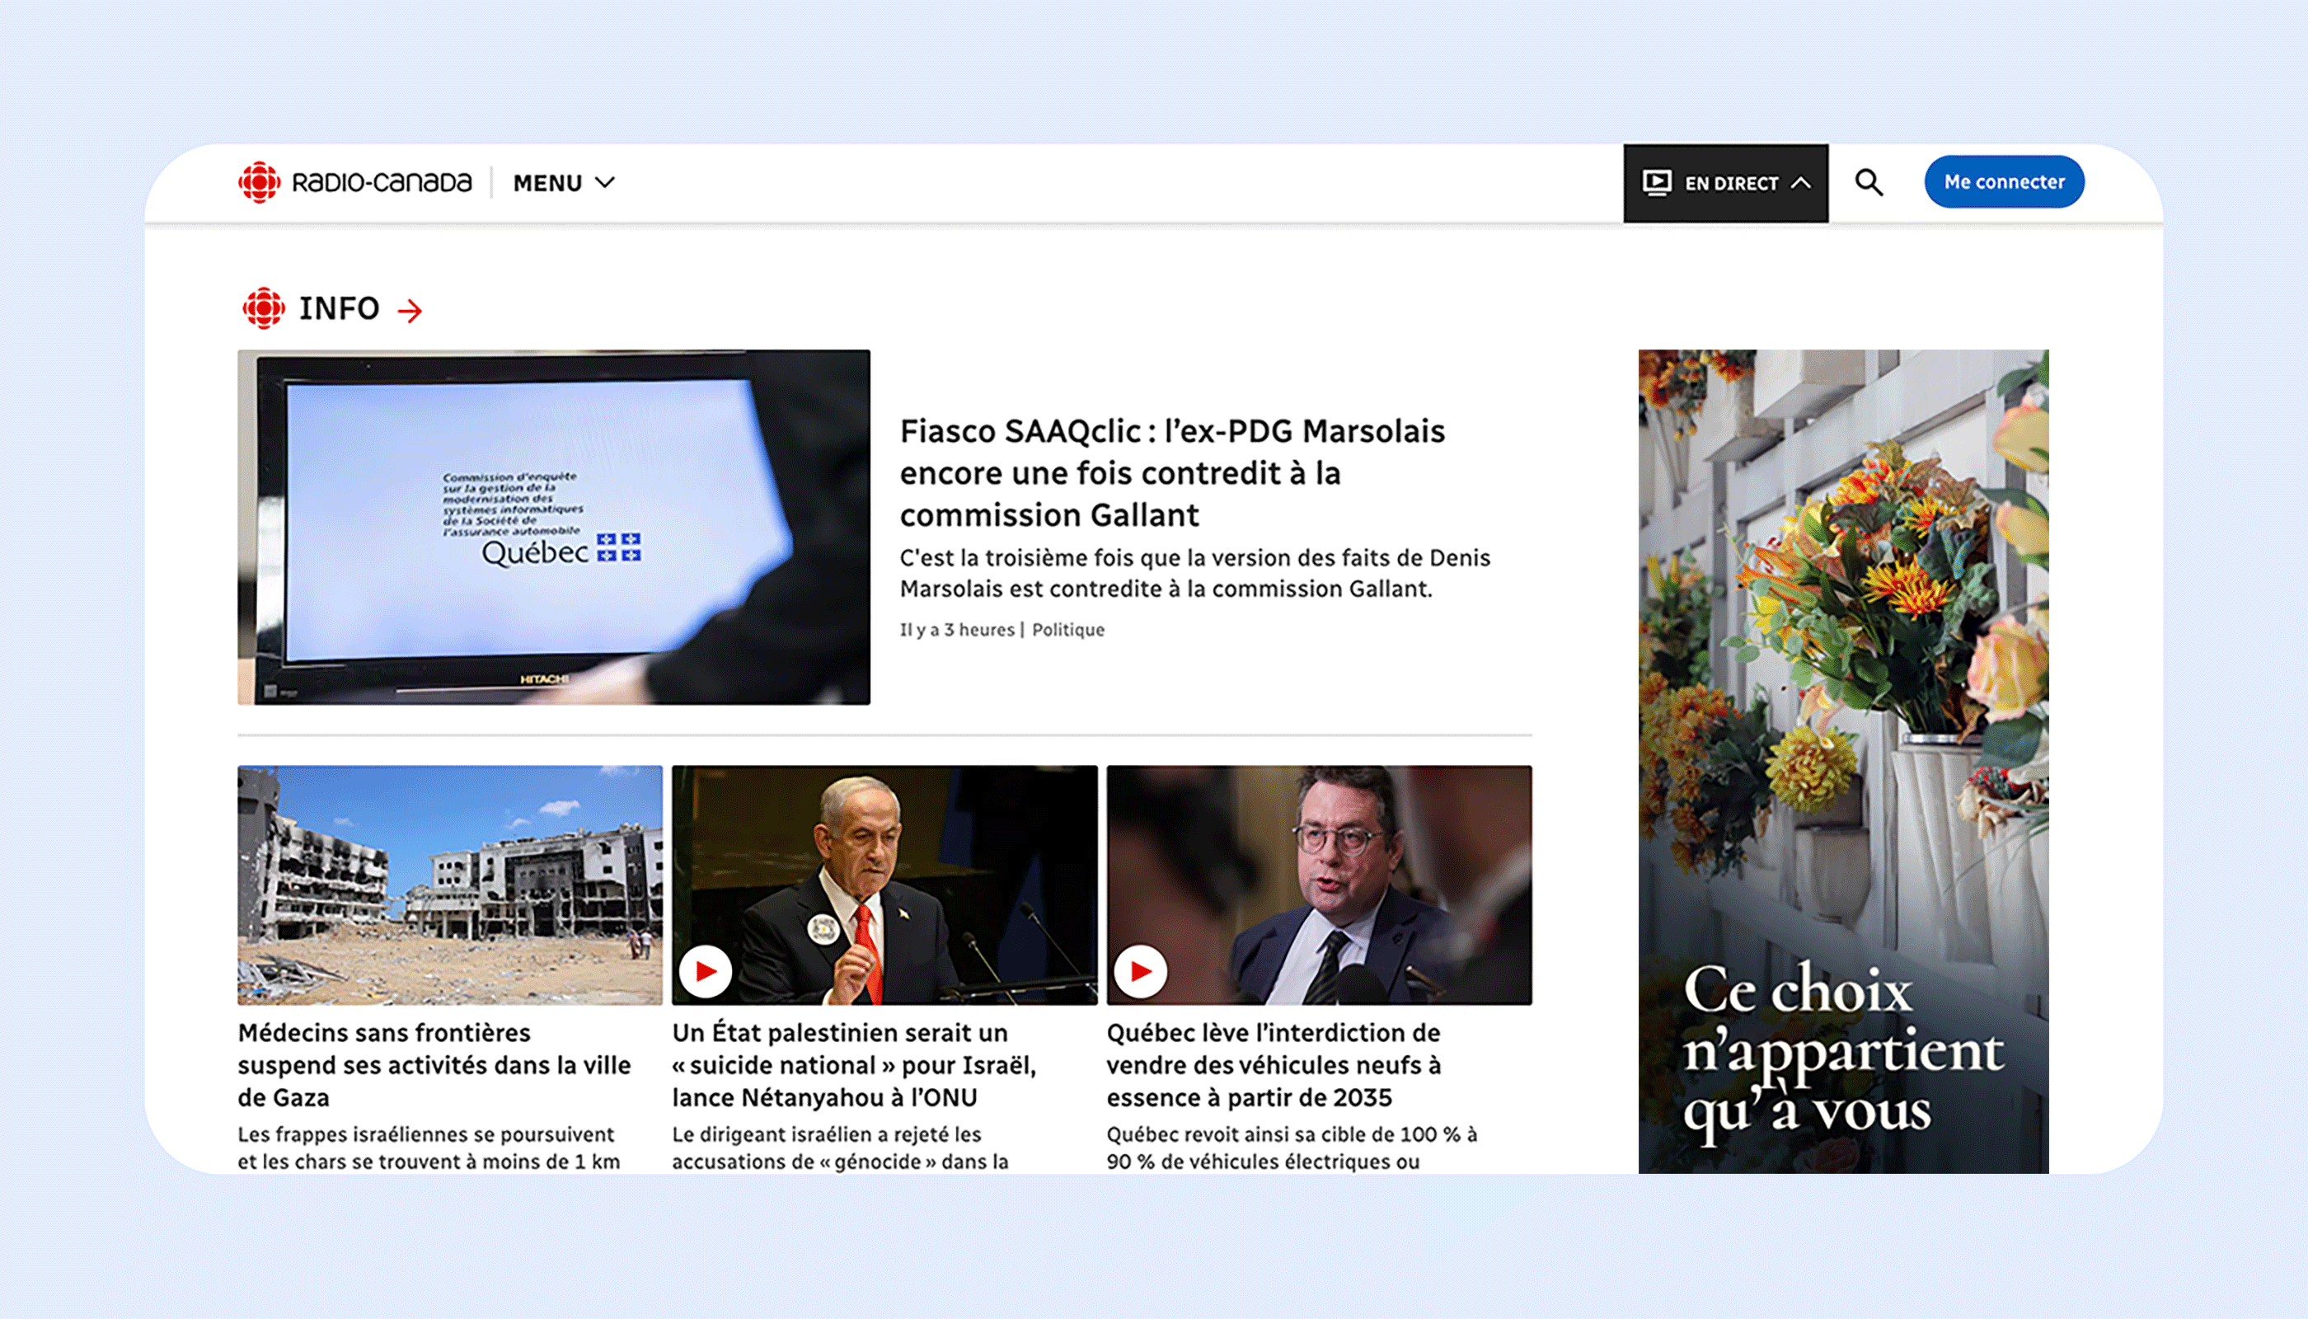Open the search magnifier icon
Screen dimensions: 2308x1319
pos(1869,182)
